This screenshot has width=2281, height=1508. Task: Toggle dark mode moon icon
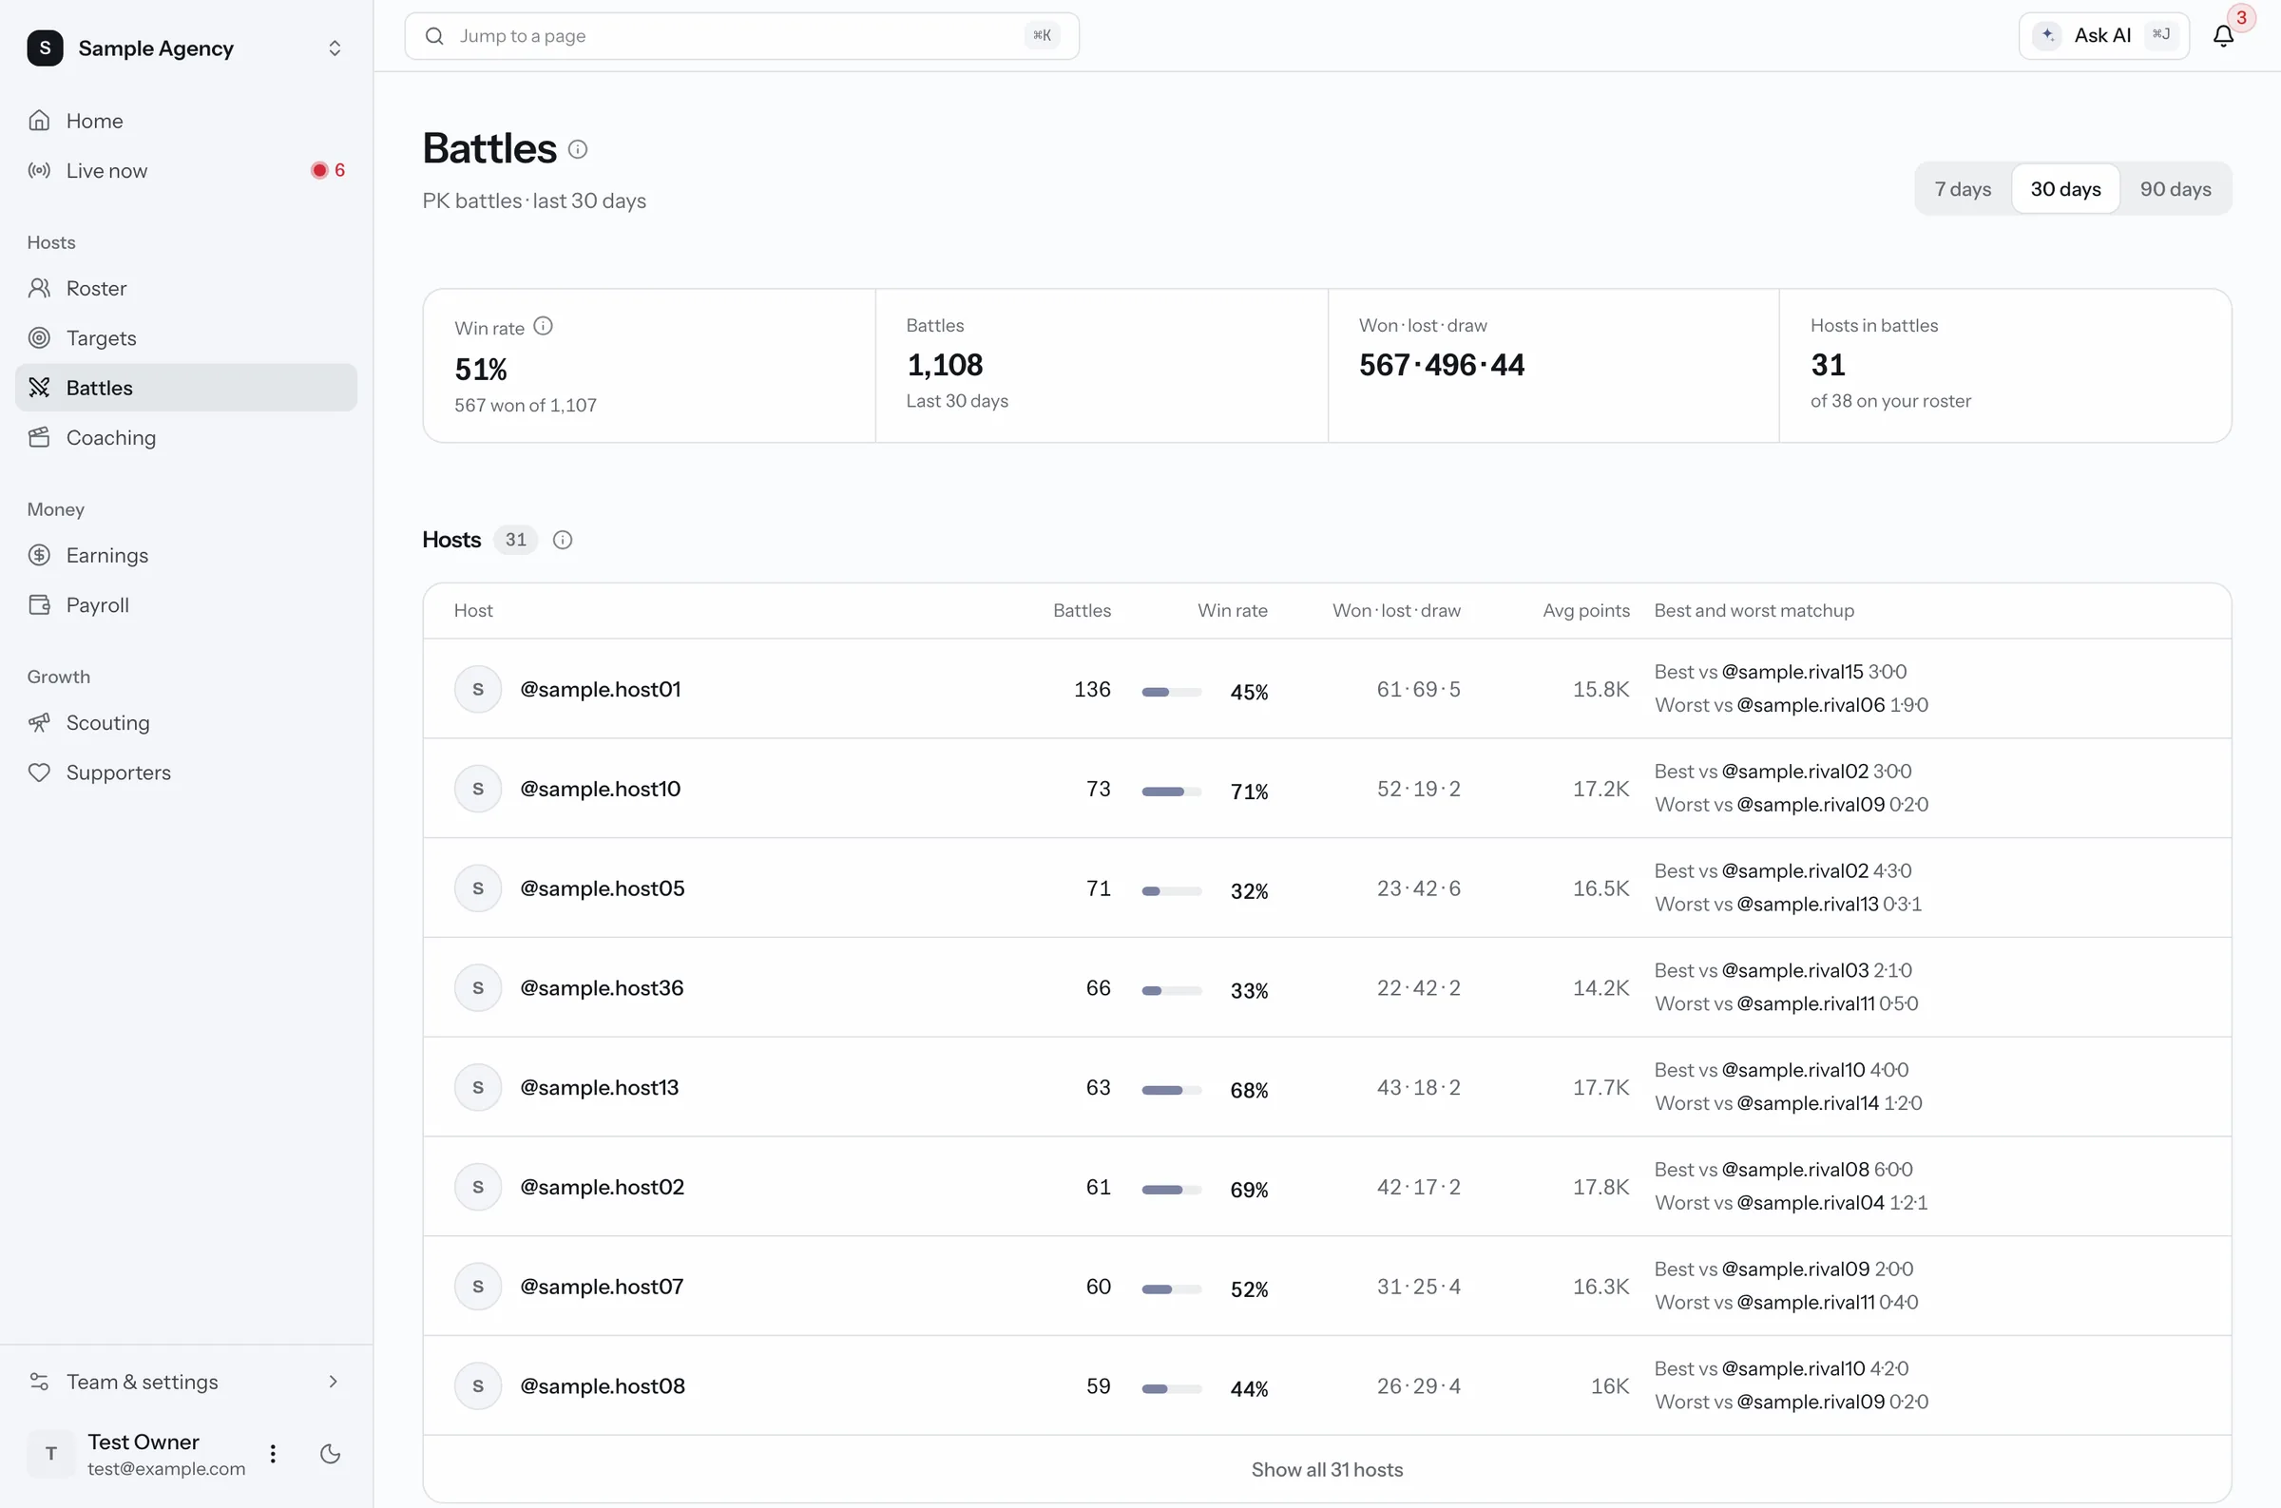(330, 1453)
